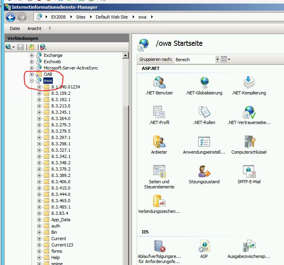Open the Anbieter feature
Viewport: 284px width, 265px height.
click(x=159, y=145)
